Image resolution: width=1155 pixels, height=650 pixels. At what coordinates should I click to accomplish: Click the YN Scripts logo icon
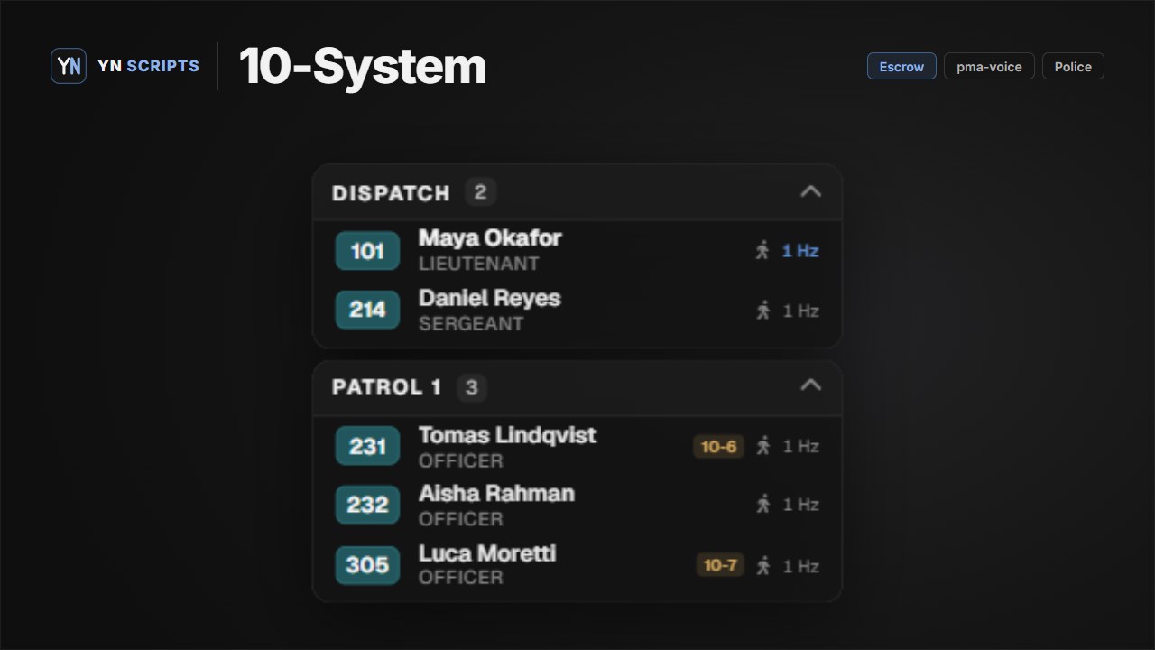69,66
